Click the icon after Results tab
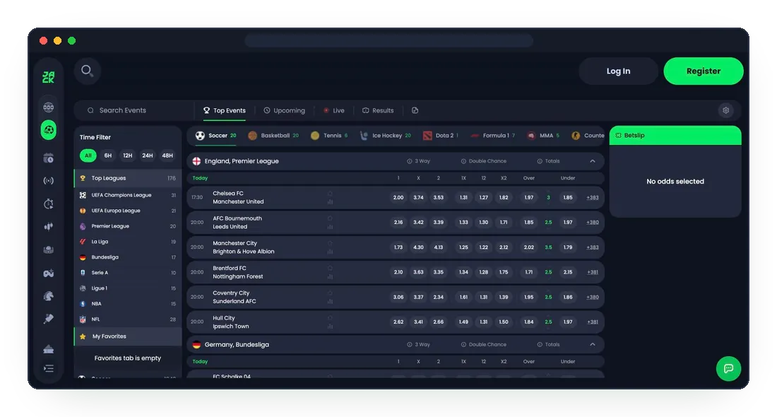Screen dimensions: 777x417 tap(415, 110)
